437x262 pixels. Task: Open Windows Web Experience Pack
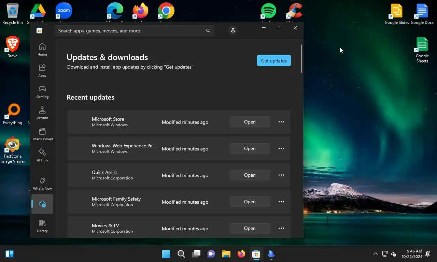pyautogui.click(x=250, y=148)
